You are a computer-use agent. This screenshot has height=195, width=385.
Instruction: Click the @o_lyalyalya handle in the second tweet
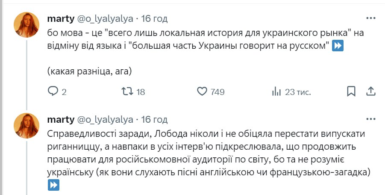(105, 119)
